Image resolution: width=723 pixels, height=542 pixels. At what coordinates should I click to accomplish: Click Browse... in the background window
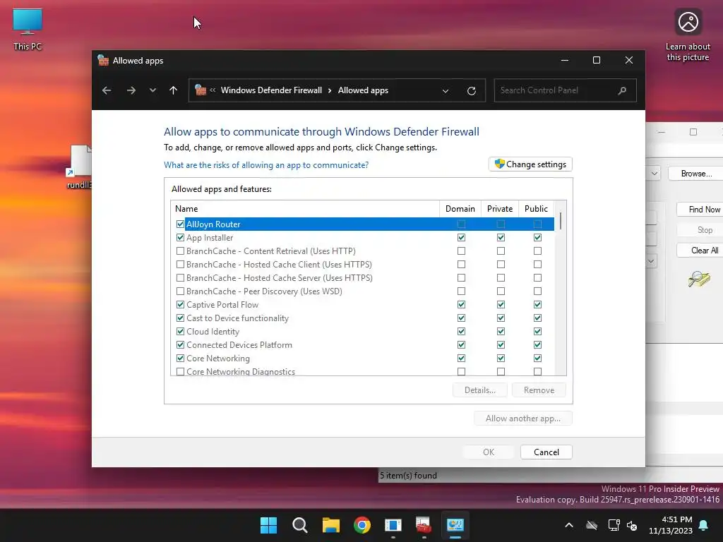point(696,174)
